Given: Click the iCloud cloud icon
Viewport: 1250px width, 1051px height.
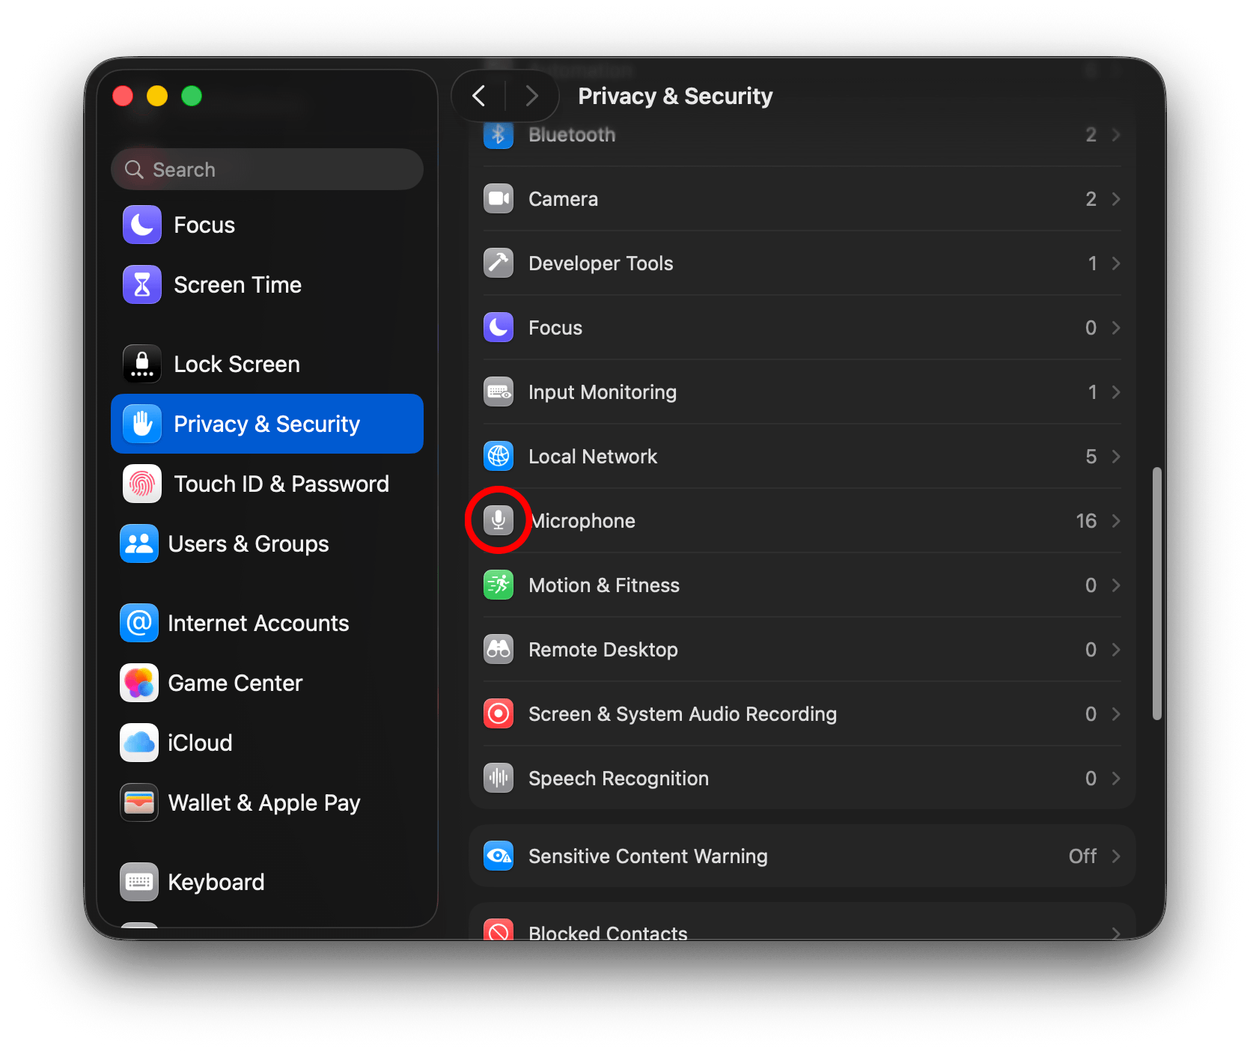Looking at the screenshot, I should [x=139, y=743].
